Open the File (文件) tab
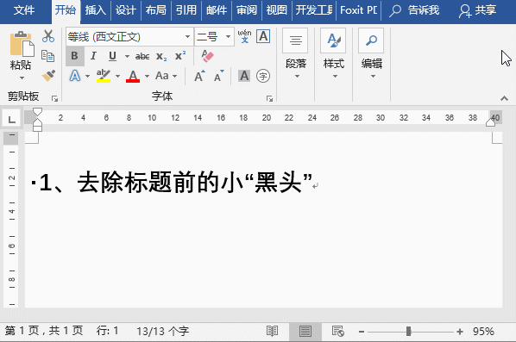Viewport: 516px width, 342px height. point(24,10)
